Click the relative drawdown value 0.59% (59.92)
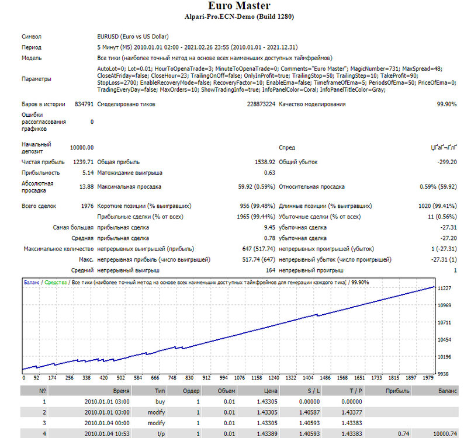 coord(438,187)
